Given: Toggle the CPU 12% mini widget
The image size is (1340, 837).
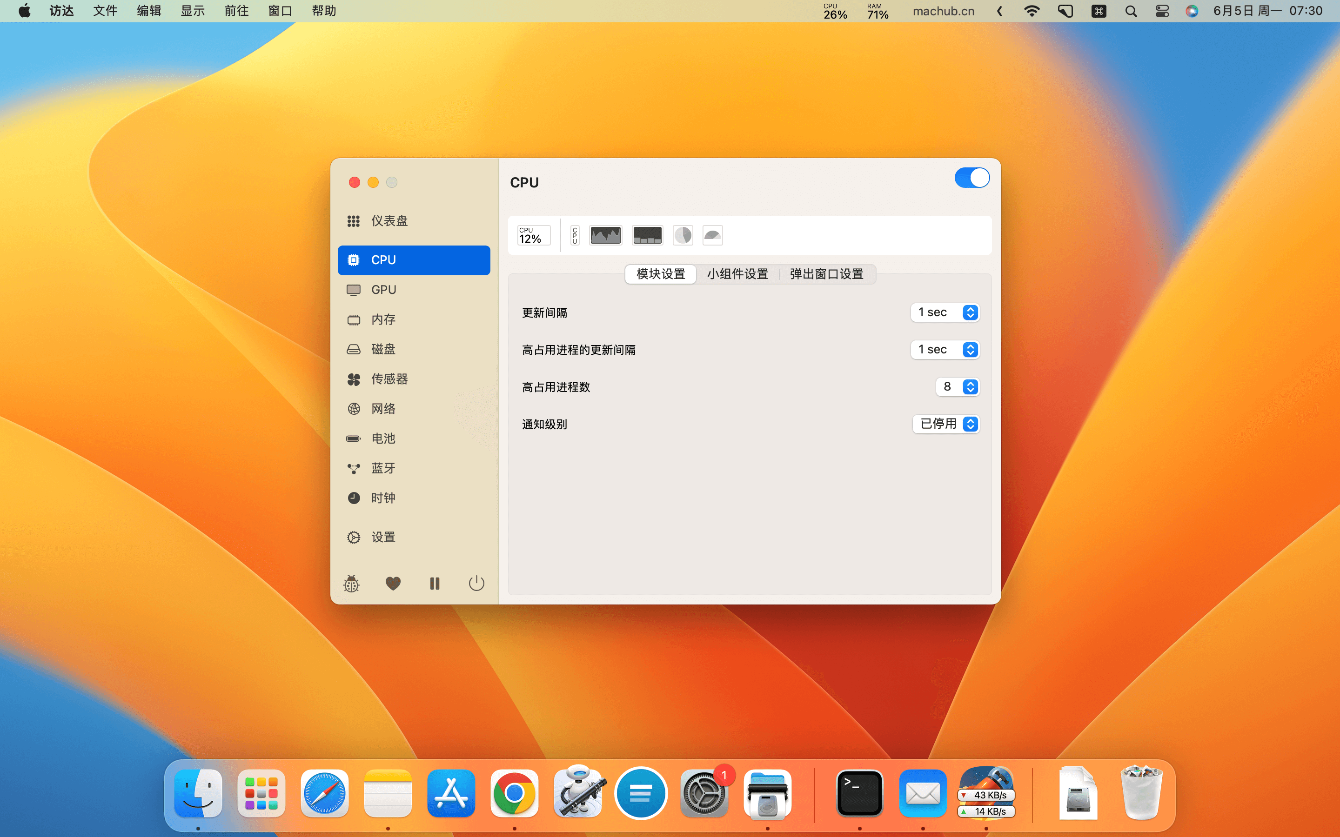Looking at the screenshot, I should [533, 235].
